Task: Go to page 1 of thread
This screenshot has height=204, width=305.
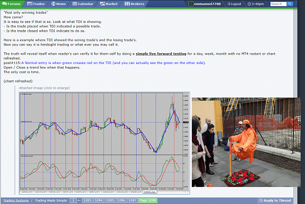Action: click(x=73, y=201)
